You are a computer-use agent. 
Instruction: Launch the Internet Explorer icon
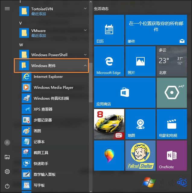[27, 76]
